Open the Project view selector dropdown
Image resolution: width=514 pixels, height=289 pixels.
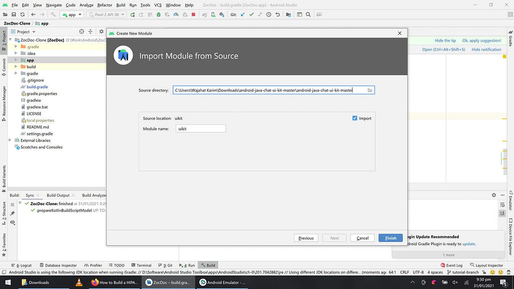click(23, 32)
